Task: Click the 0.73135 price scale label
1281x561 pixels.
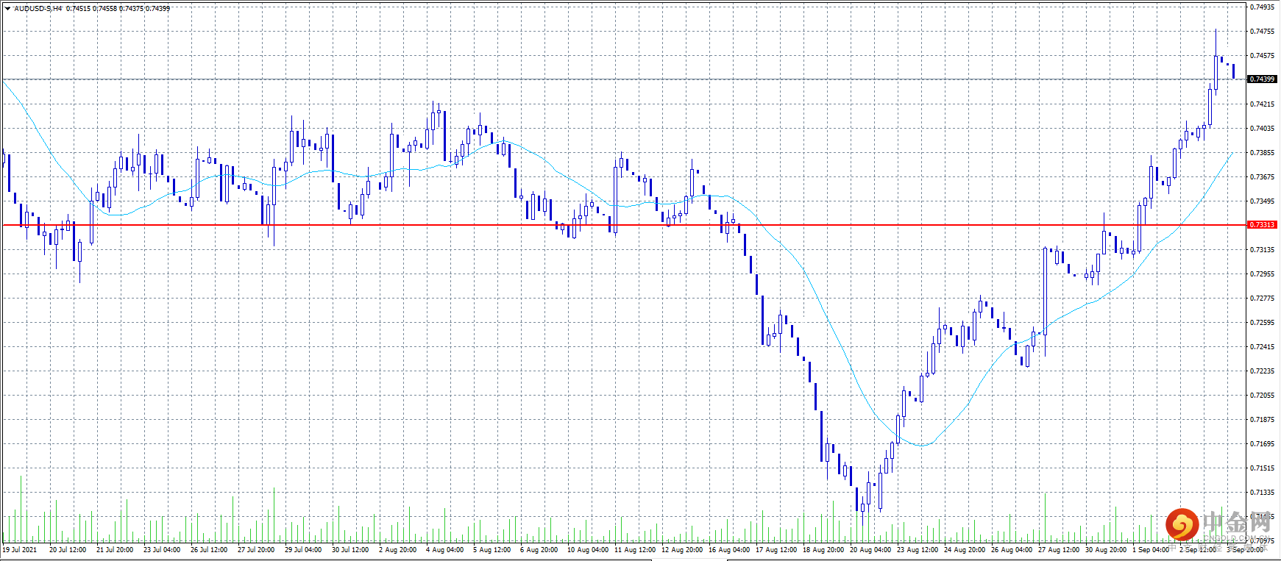Action: (x=1263, y=250)
